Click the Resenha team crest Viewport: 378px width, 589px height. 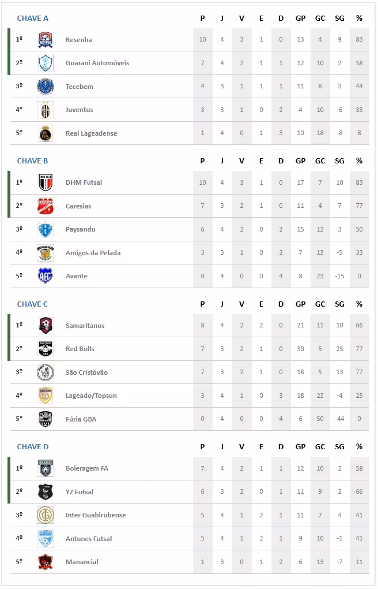(x=46, y=40)
